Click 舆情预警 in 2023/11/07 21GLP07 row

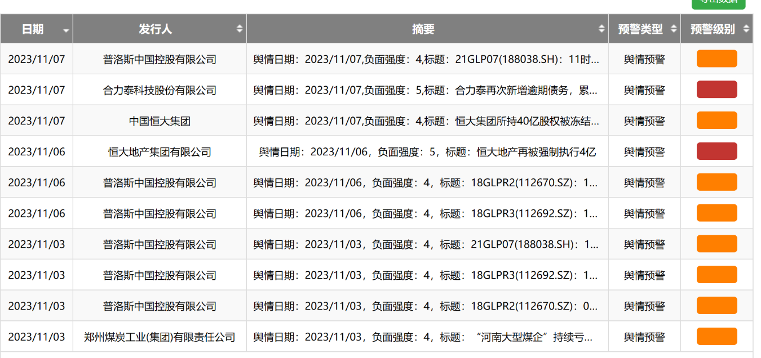pos(644,59)
